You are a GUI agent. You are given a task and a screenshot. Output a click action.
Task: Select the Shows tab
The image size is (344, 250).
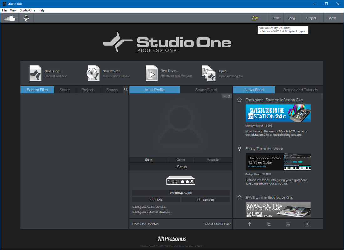pos(112,90)
